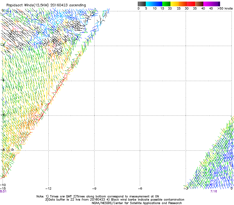Click the '-6' longitude label on bottom axis
Screen dimensions: 234x205
point(140,189)
